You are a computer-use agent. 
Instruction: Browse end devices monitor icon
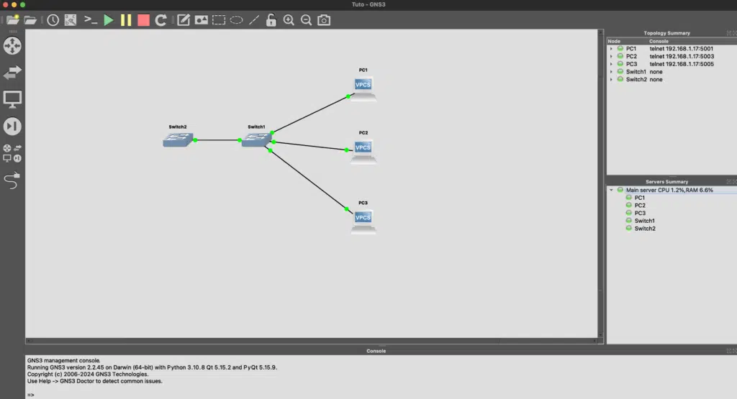click(x=12, y=99)
